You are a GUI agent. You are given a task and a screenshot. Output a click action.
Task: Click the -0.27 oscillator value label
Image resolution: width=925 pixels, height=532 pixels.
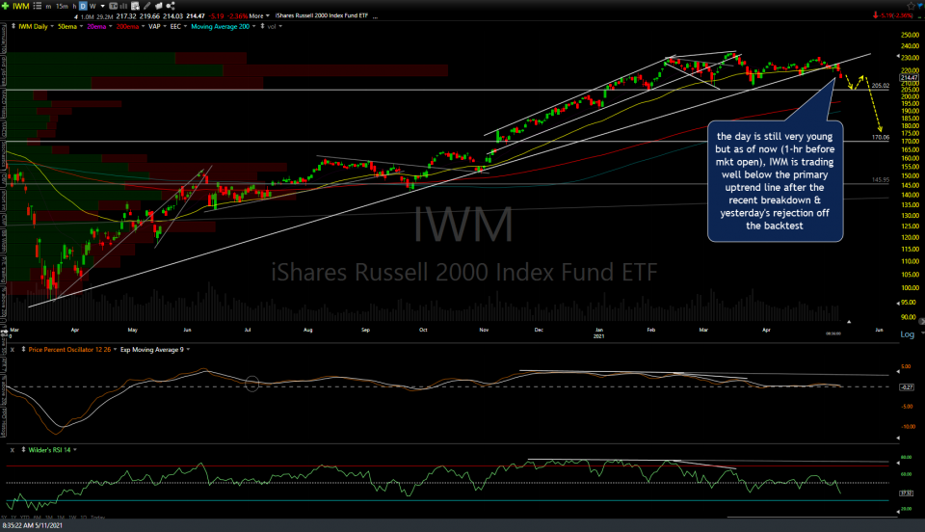pyautogui.click(x=907, y=387)
